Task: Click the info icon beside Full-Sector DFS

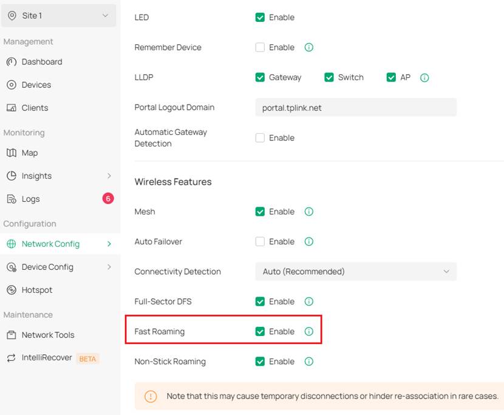Action: (x=308, y=301)
